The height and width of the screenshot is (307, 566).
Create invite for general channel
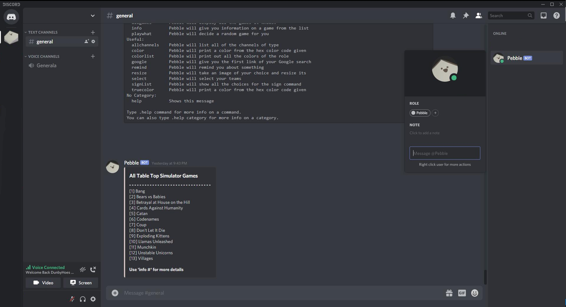click(87, 41)
